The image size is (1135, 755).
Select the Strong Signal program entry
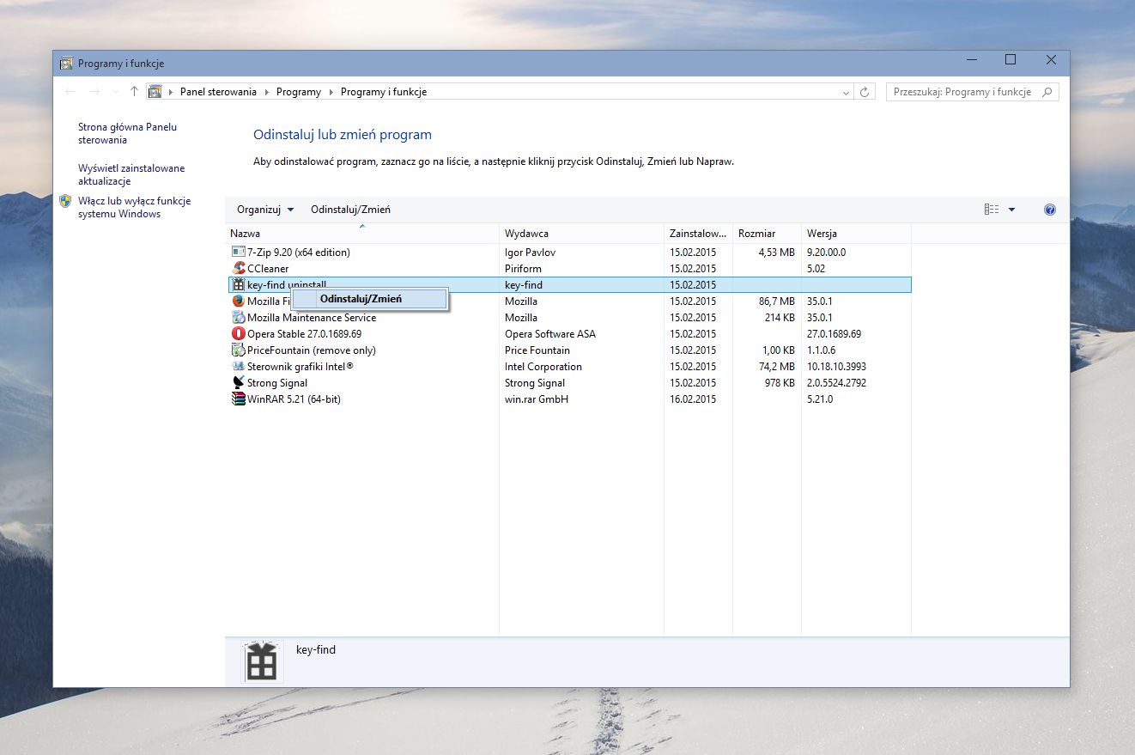(570, 383)
